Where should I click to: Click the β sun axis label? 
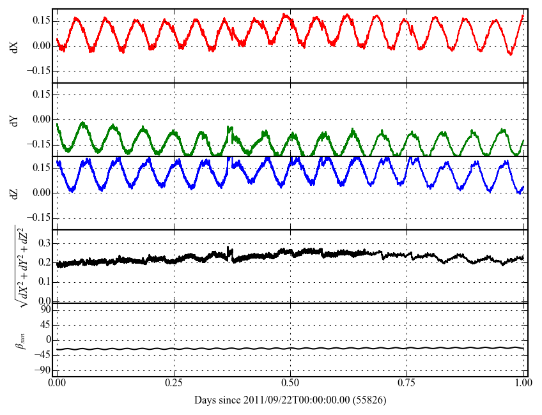point(19,340)
